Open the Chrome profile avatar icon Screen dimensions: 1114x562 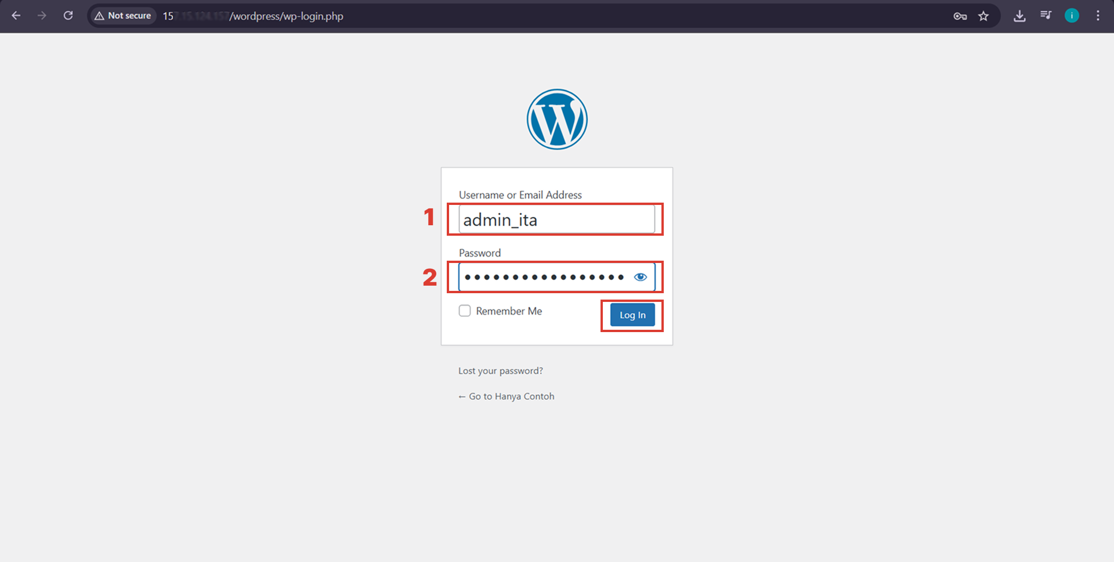[x=1072, y=16]
